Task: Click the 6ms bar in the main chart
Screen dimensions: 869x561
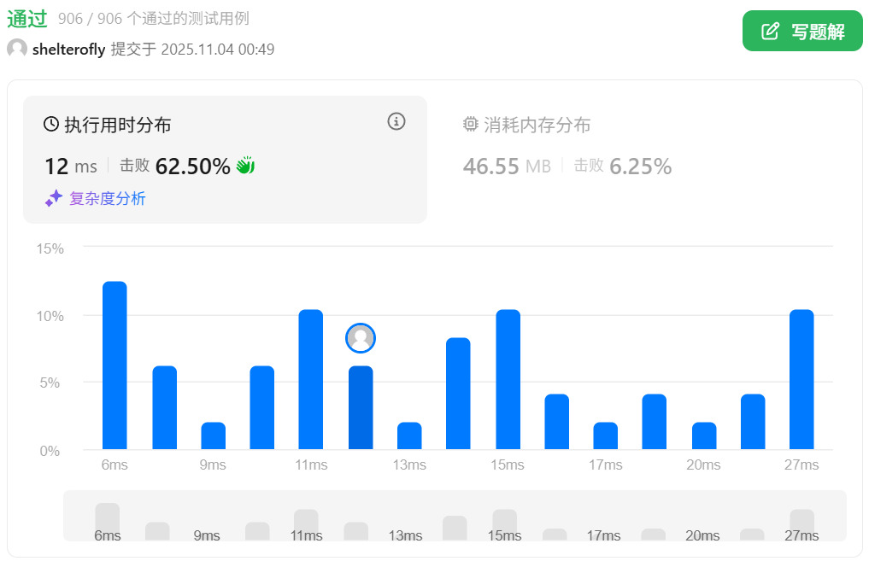Action: point(114,365)
